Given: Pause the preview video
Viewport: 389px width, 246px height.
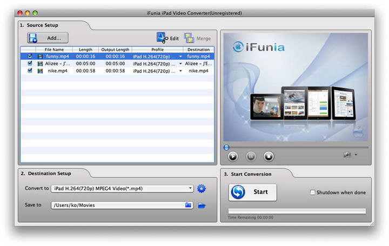Looking at the screenshot, I should click(x=251, y=156).
